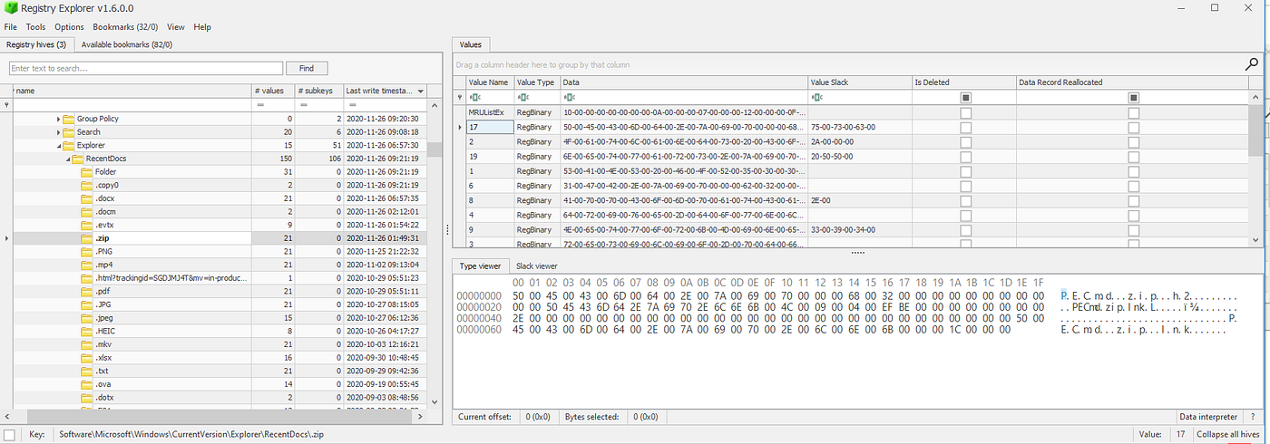Image resolution: width=1270 pixels, height=444 pixels.
Task: Click the Value Slack filter condition icon
Action: [x=816, y=97]
